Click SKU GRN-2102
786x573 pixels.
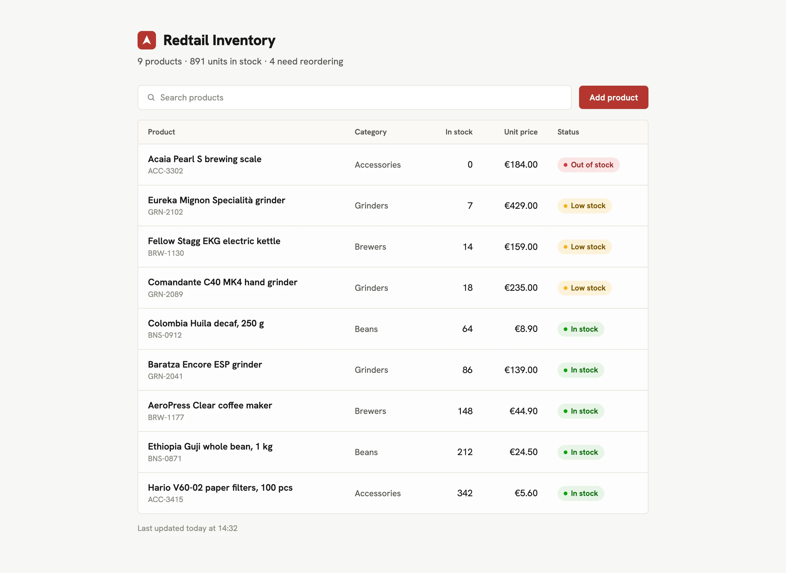click(165, 212)
